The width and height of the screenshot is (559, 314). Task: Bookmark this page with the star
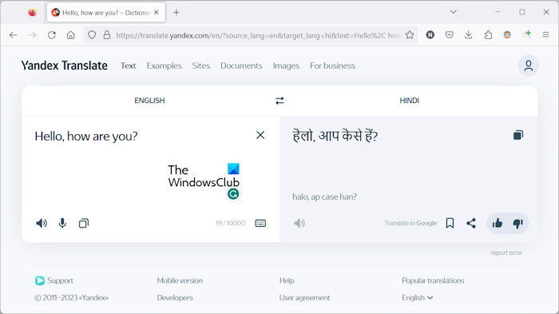coord(410,35)
